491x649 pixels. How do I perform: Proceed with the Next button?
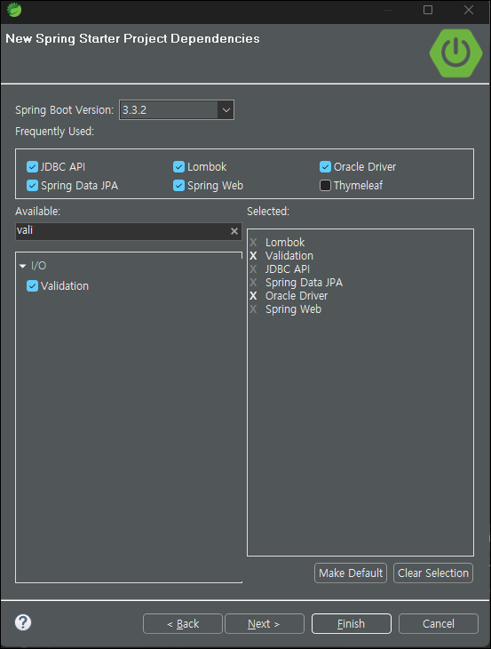tap(264, 624)
